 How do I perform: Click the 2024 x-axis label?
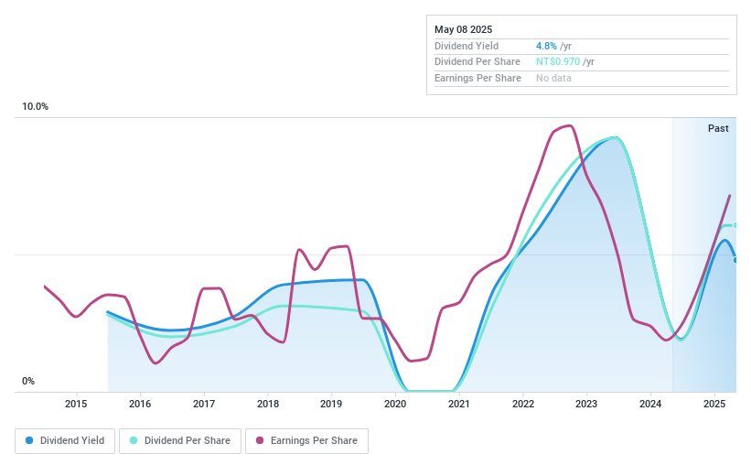click(650, 404)
